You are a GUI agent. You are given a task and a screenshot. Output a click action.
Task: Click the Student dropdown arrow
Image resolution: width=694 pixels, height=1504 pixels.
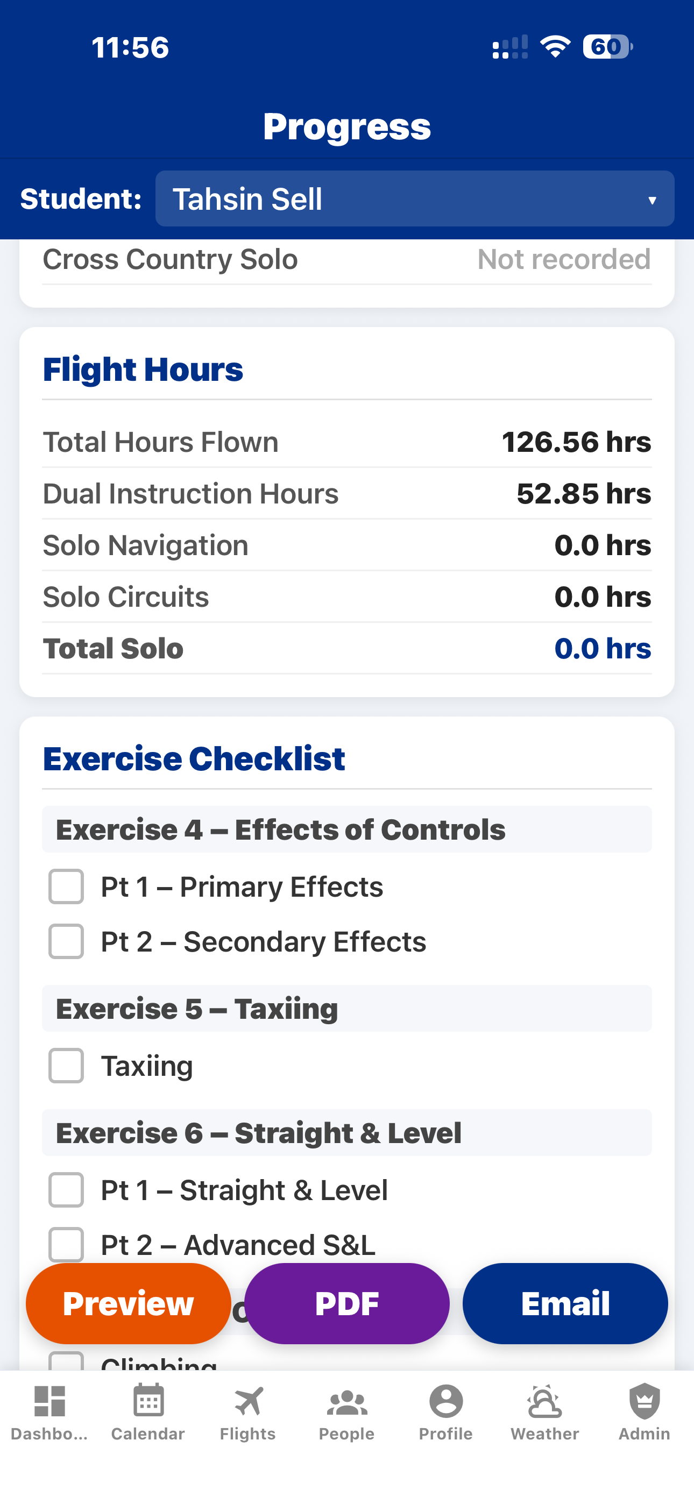pos(652,200)
